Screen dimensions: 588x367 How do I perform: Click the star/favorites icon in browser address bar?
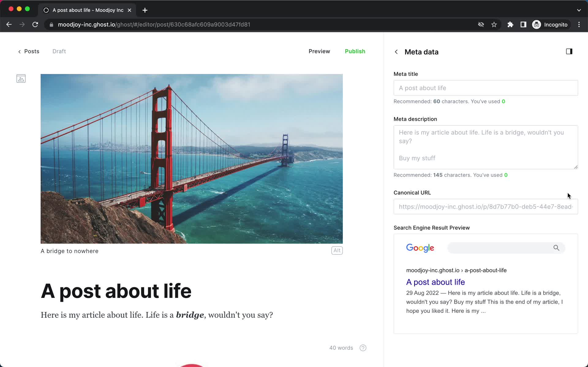click(x=494, y=24)
